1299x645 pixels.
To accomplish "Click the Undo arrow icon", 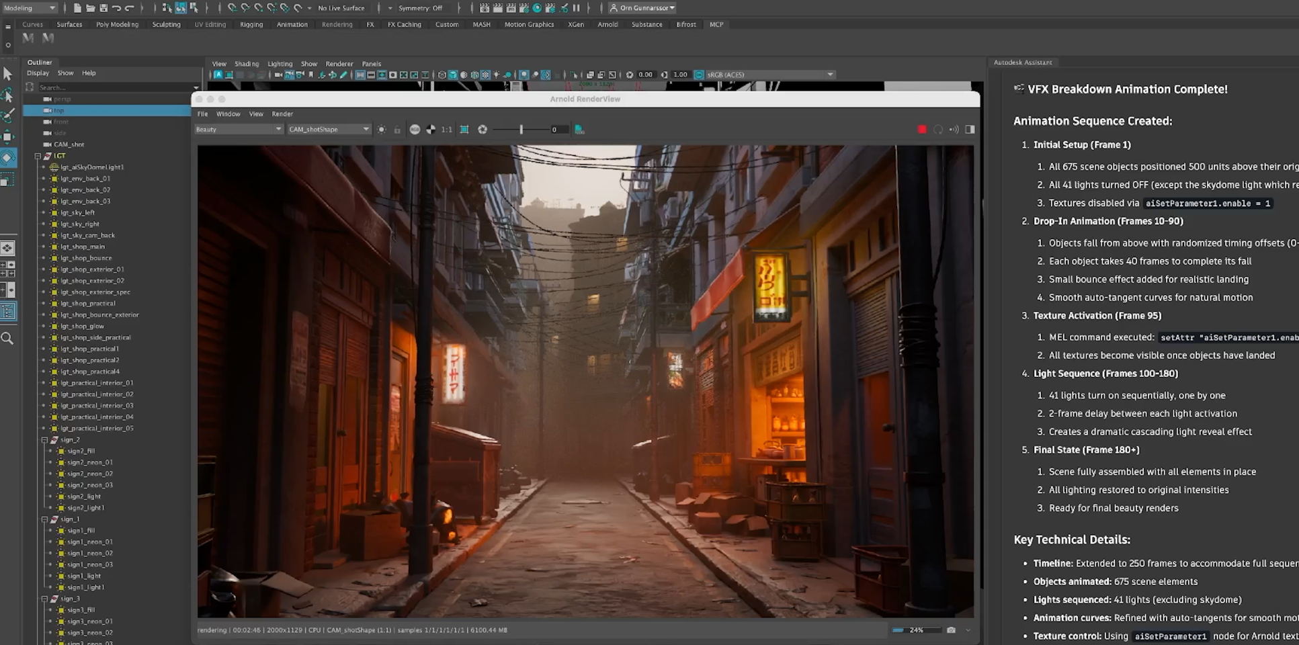I will click(x=116, y=8).
